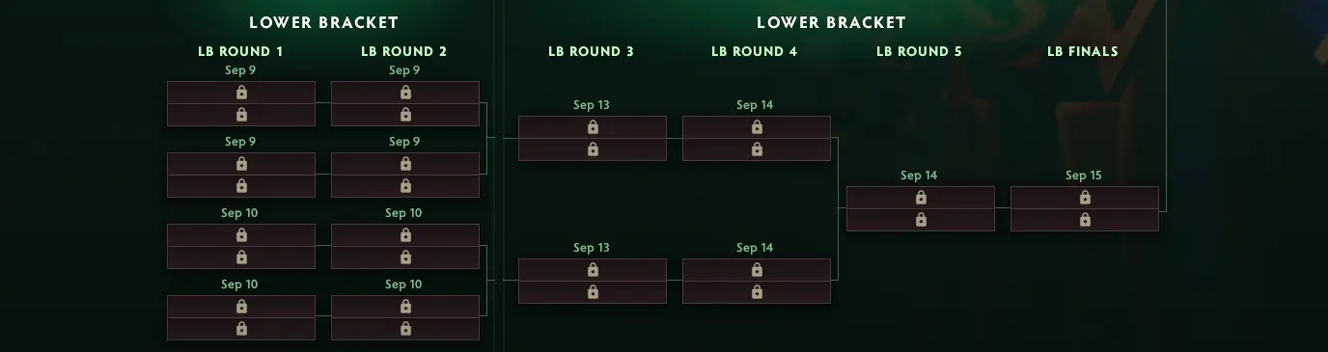Click top lock of first LB Round 1 match
The width and height of the screenshot is (1328, 352).
[x=241, y=93]
